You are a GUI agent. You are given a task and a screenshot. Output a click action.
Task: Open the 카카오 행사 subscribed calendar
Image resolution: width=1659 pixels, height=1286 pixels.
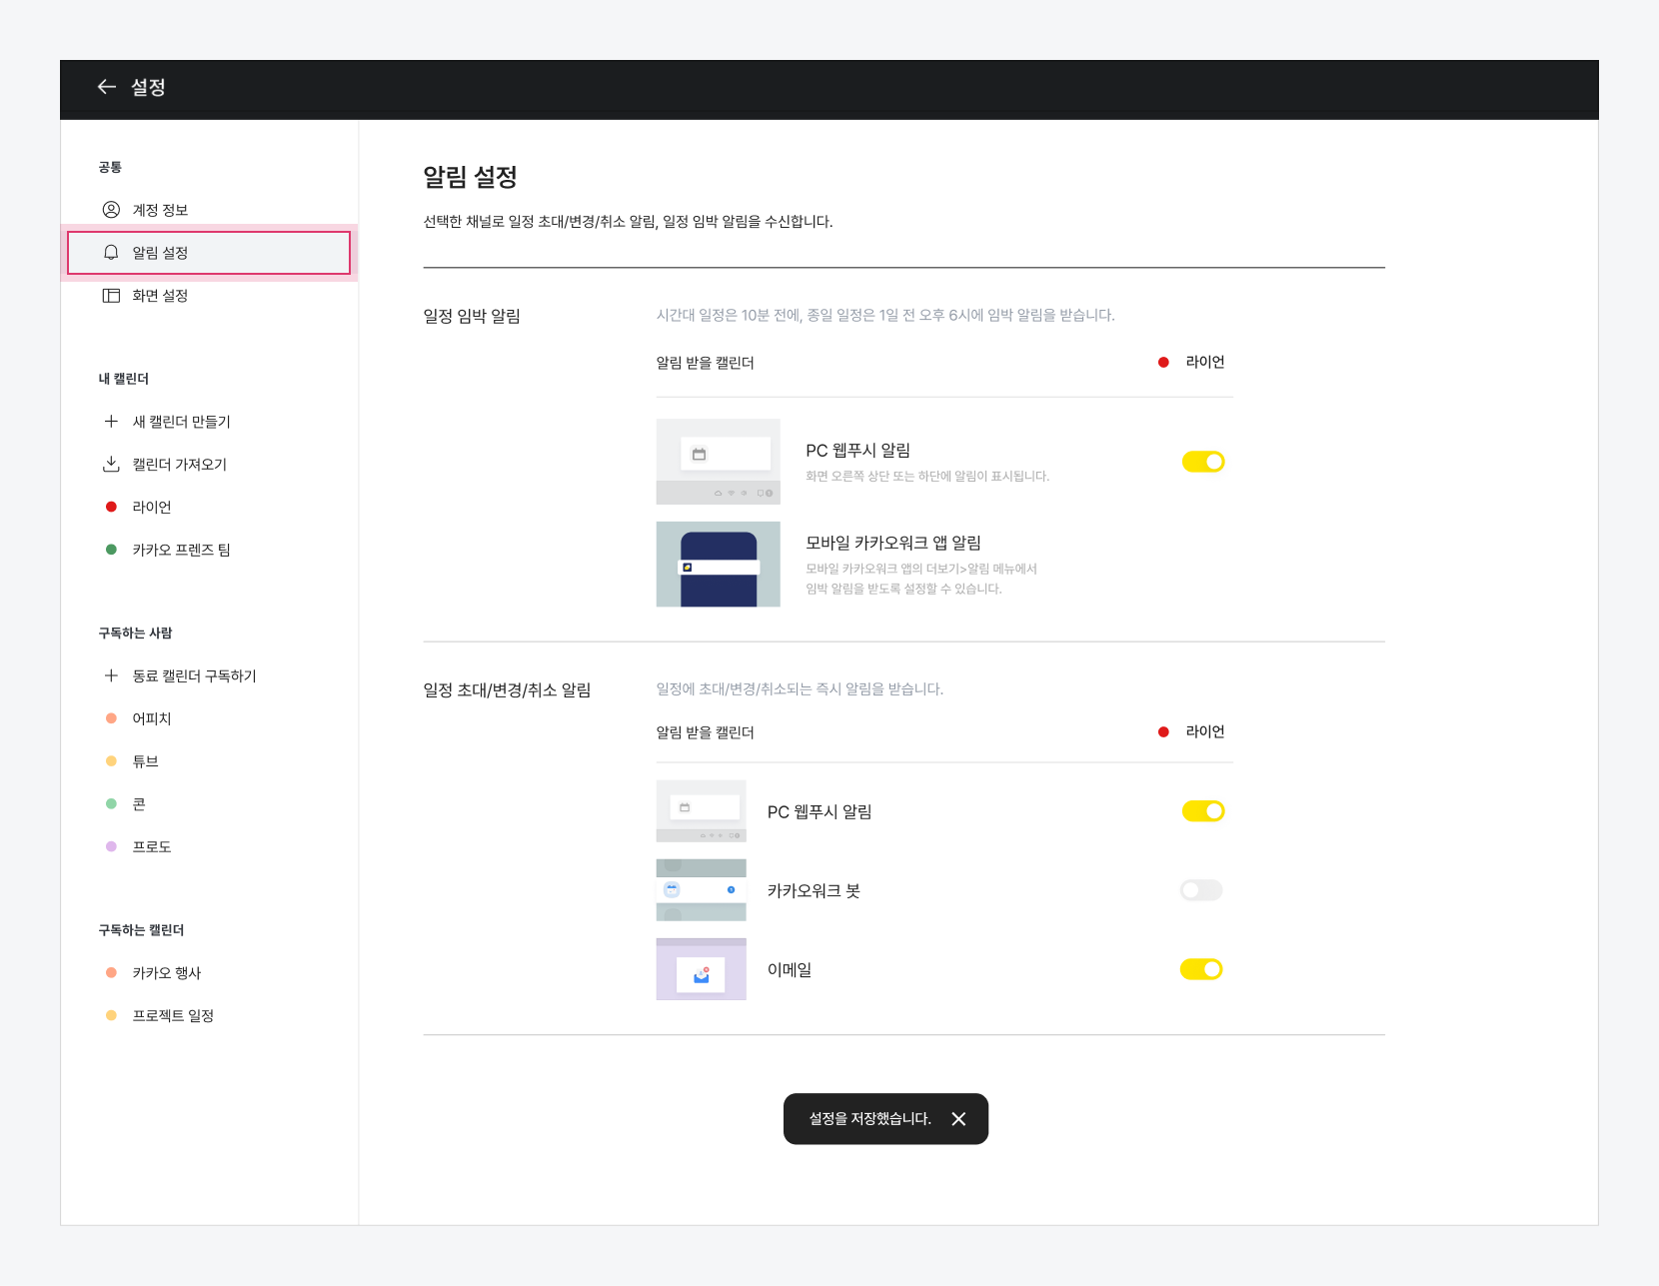[x=167, y=973]
